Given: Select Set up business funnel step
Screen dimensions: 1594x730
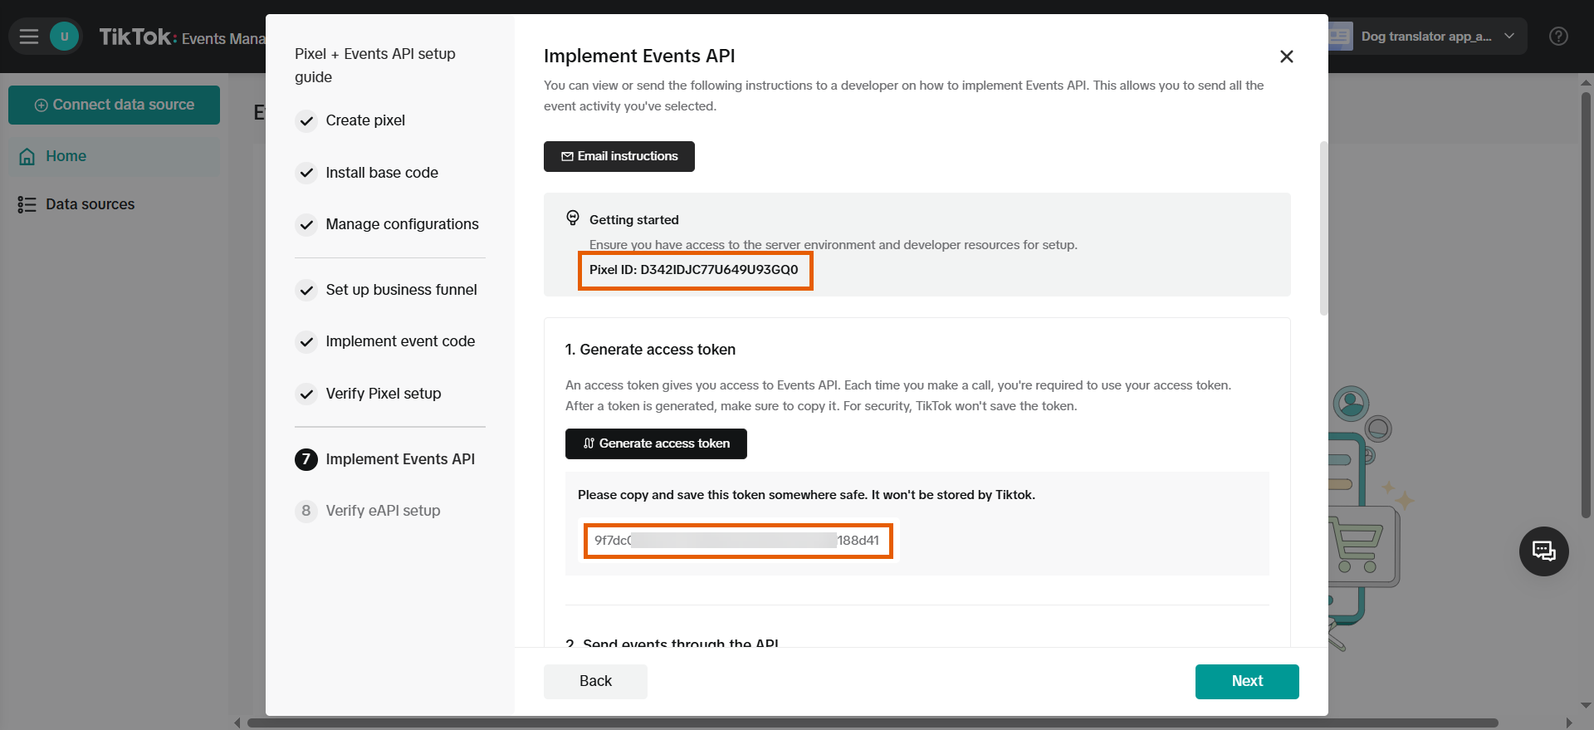Looking at the screenshot, I should [401, 290].
